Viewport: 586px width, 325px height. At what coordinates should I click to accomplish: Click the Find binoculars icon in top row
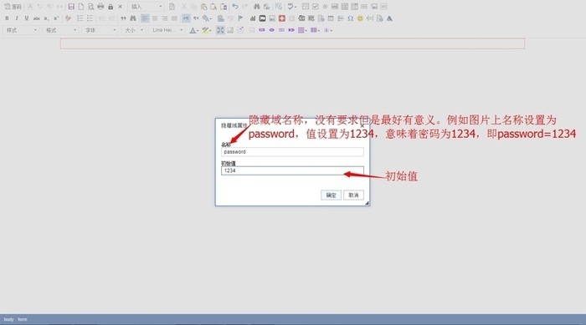click(257, 7)
